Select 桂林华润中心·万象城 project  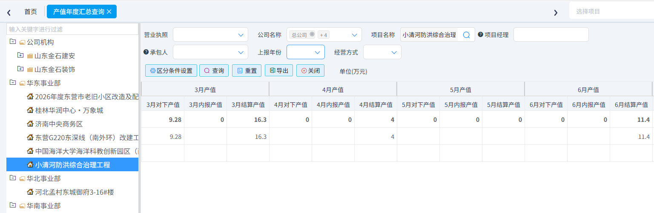click(69, 110)
